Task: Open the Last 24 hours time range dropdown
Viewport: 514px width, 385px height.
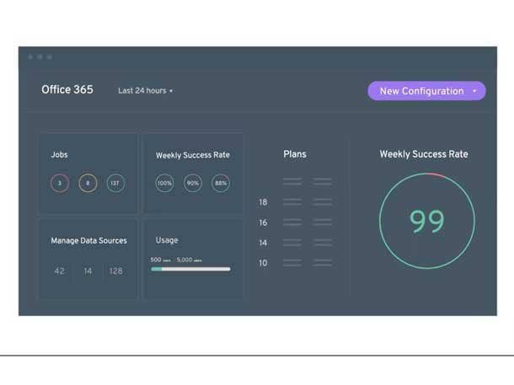Action: click(x=145, y=91)
